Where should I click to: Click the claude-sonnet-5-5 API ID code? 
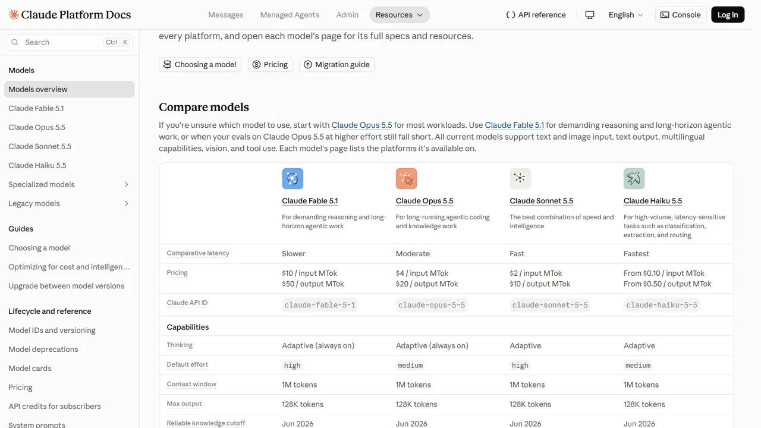550,305
